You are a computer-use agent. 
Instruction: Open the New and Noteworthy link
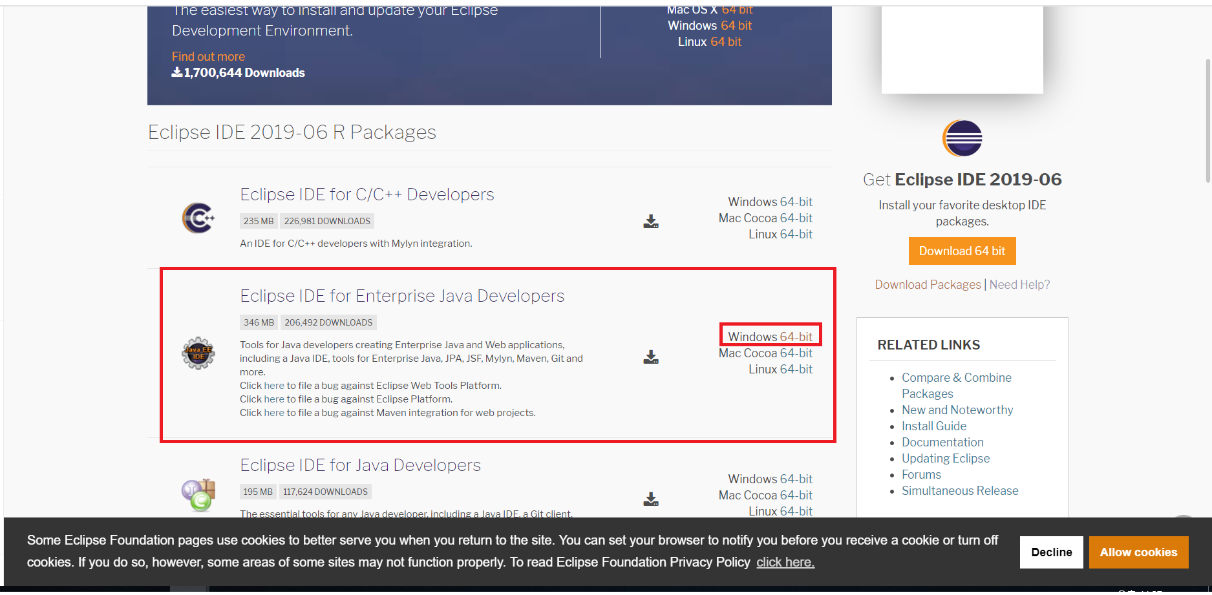click(x=957, y=410)
